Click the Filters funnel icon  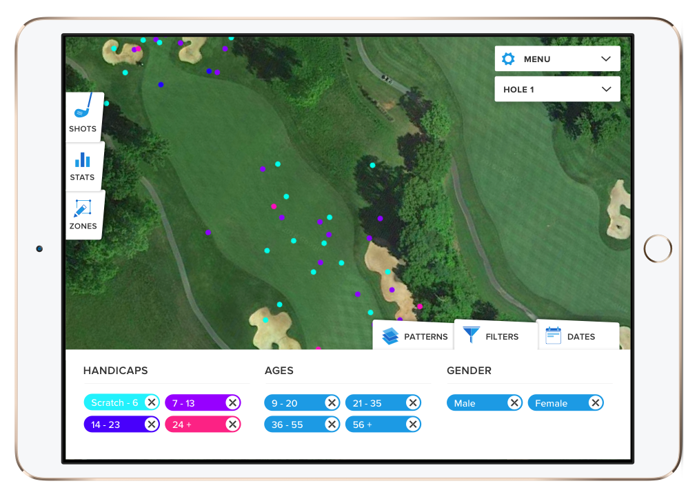[472, 335]
